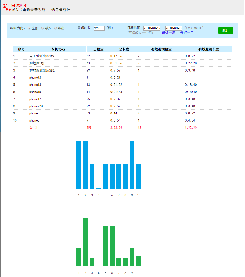
Task: Click valid length 0:4:34 of phone5
Action: coord(190,120)
